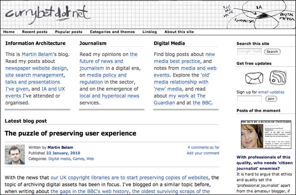Open the Linklog menu item
Screen dimensions: 296x195
[150, 32]
